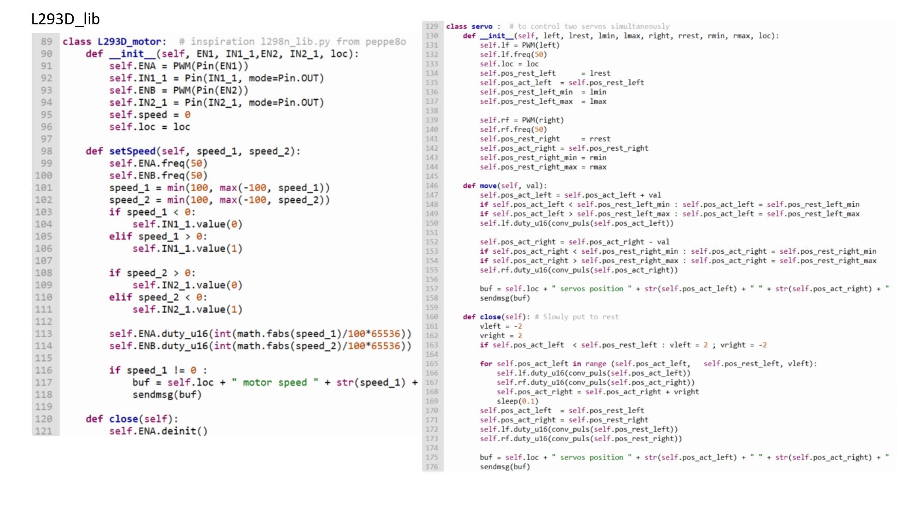
Task: Click 'if speed_1 < 0:' line
Action: point(152,212)
